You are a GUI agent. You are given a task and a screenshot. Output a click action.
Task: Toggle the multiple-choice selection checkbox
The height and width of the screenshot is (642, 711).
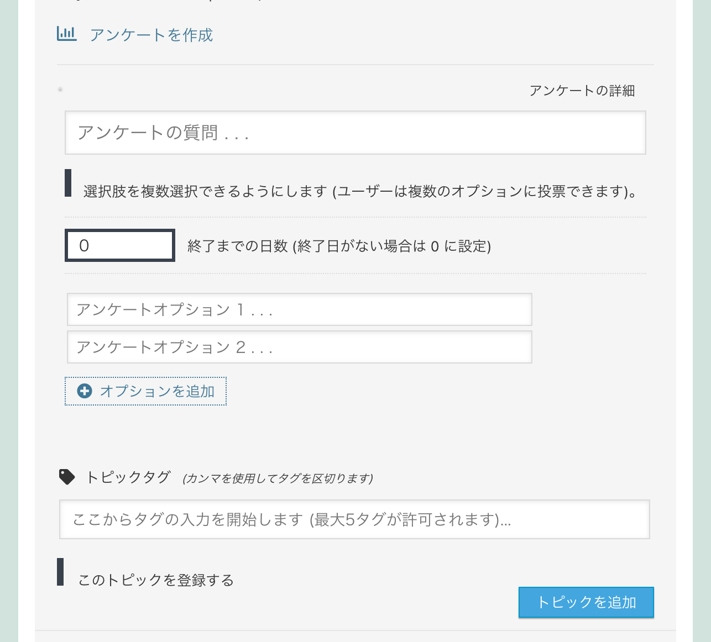[68, 183]
